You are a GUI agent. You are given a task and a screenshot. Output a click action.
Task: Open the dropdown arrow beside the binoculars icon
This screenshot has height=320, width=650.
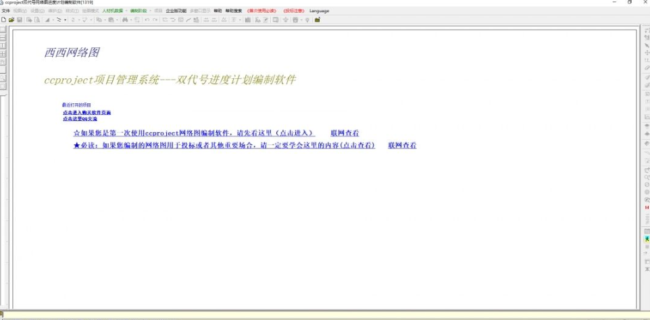click(x=130, y=20)
